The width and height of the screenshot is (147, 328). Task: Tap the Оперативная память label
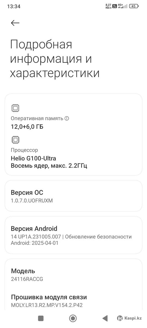coord(37,118)
